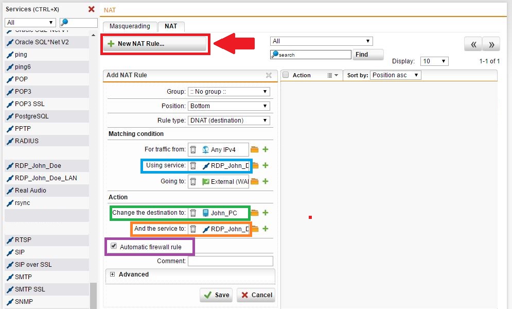Add new service for 'And the service to'
Image resolution: width=512 pixels, height=309 pixels.
pos(266,229)
